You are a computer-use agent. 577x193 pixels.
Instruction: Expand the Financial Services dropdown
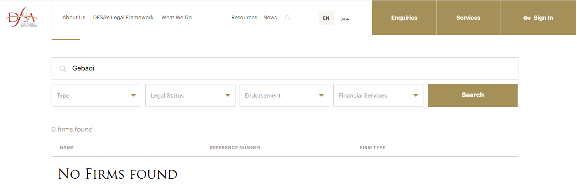(378, 95)
